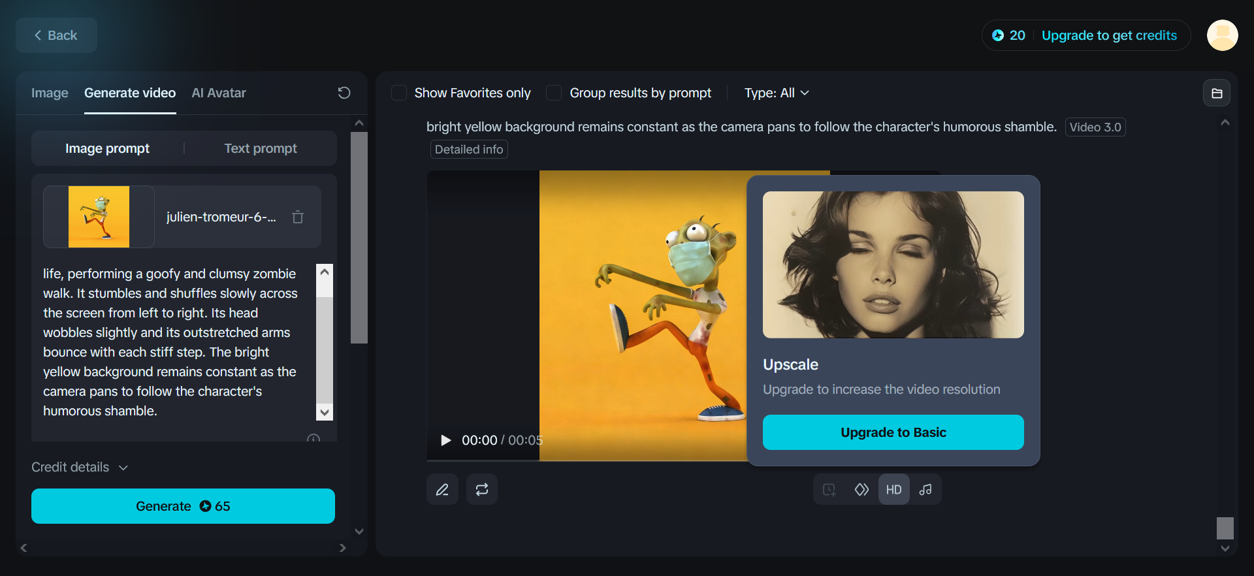Play the zombie video
The image size is (1254, 576).
point(446,440)
